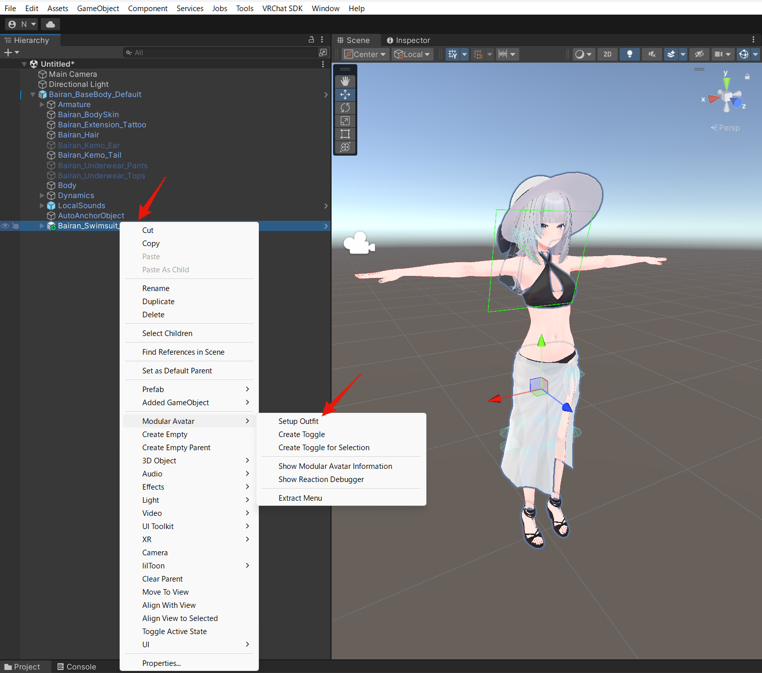This screenshot has height=673, width=762.
Task: Open the GameObject menu
Action: [x=98, y=9]
